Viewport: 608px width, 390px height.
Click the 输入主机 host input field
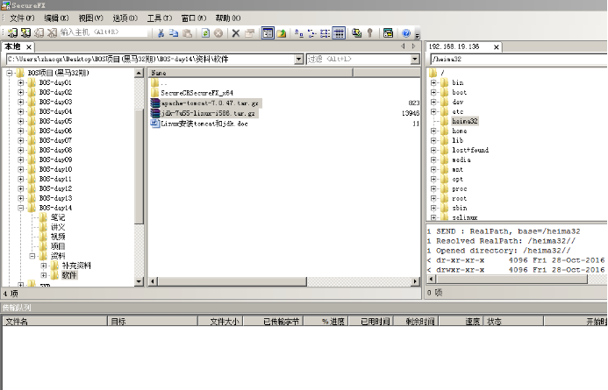104,32
